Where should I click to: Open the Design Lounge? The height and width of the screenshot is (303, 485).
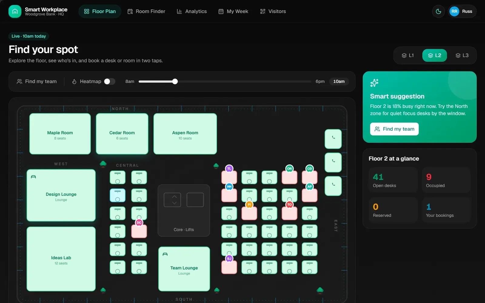click(x=61, y=195)
